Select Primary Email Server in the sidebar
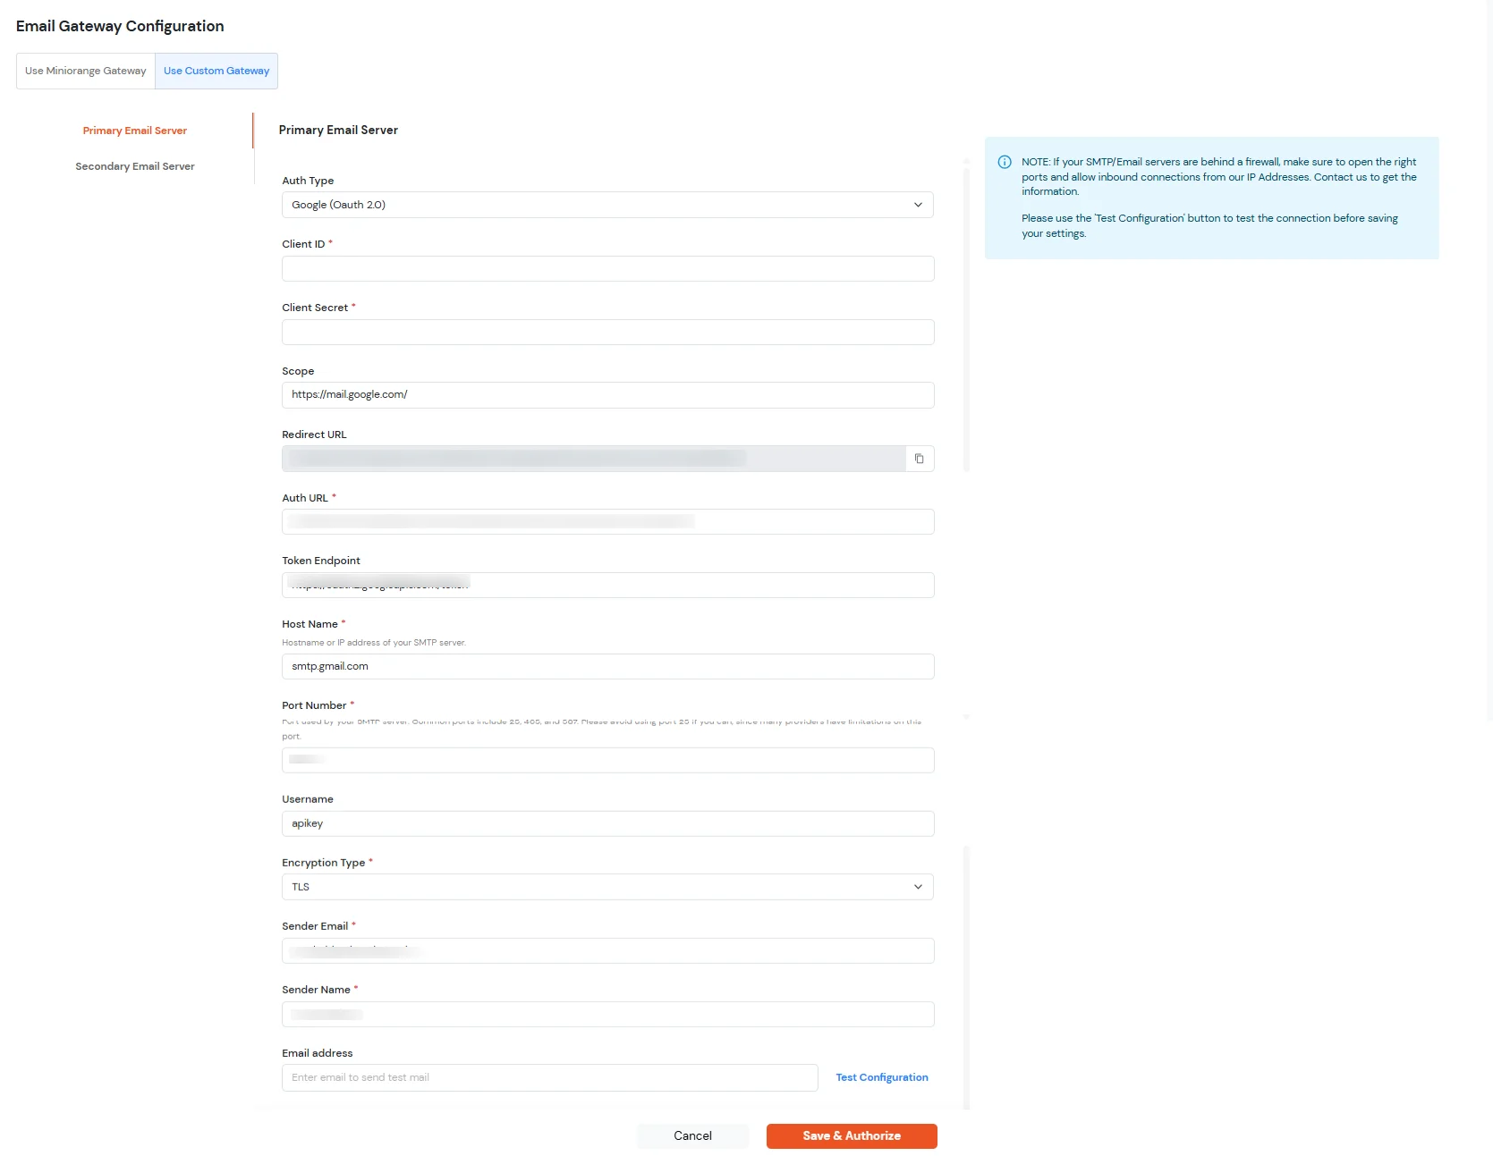This screenshot has height=1156, width=1493. (x=134, y=130)
